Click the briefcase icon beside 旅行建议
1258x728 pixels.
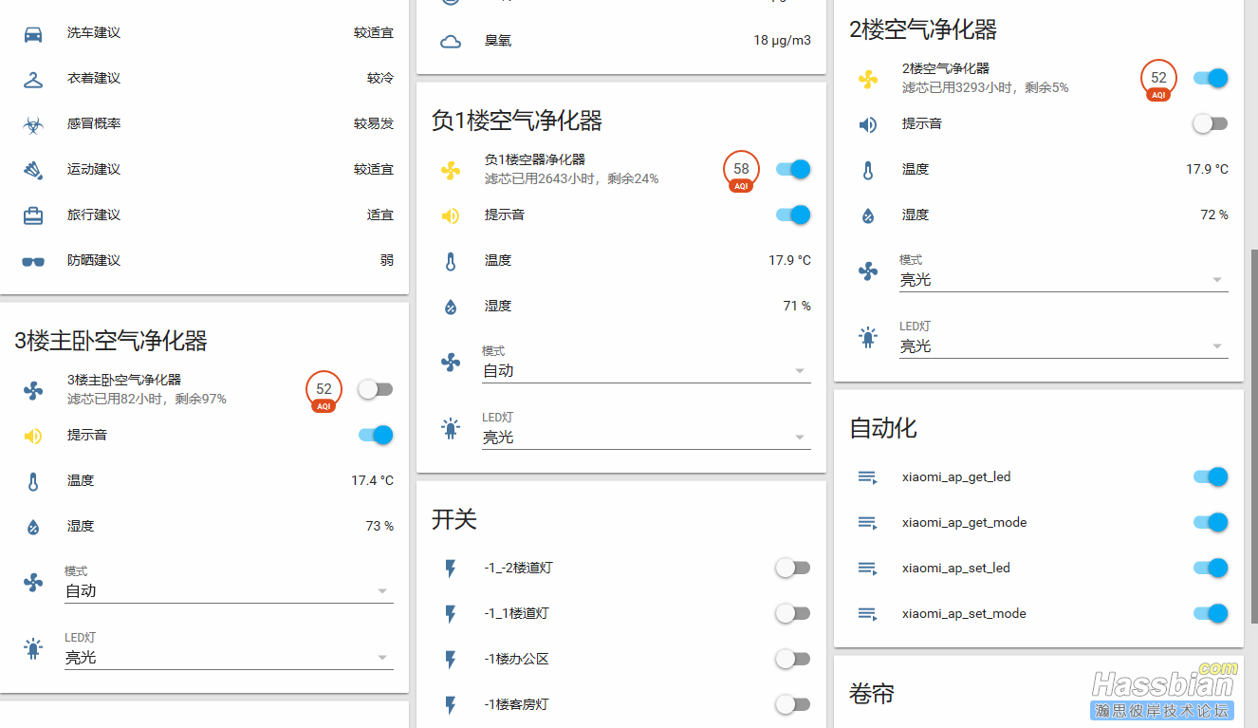coord(33,215)
